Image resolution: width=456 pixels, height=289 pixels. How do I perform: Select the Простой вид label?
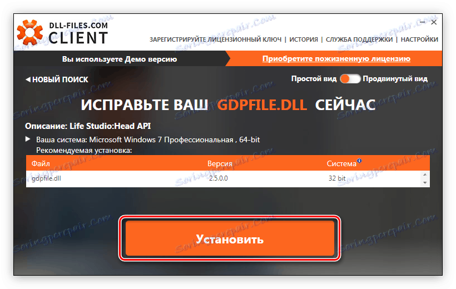pos(314,79)
